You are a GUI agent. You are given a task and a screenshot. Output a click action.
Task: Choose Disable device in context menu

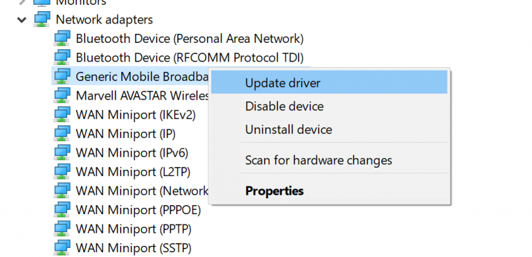[329, 106]
